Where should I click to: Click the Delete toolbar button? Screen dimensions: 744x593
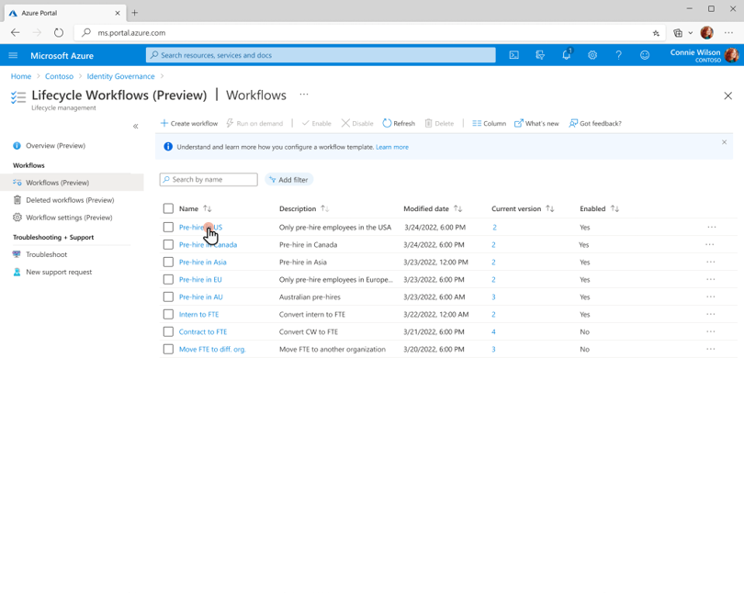coord(439,123)
